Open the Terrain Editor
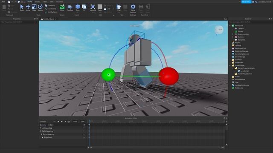The width and height of the screenshot is (273, 153). 62,8
